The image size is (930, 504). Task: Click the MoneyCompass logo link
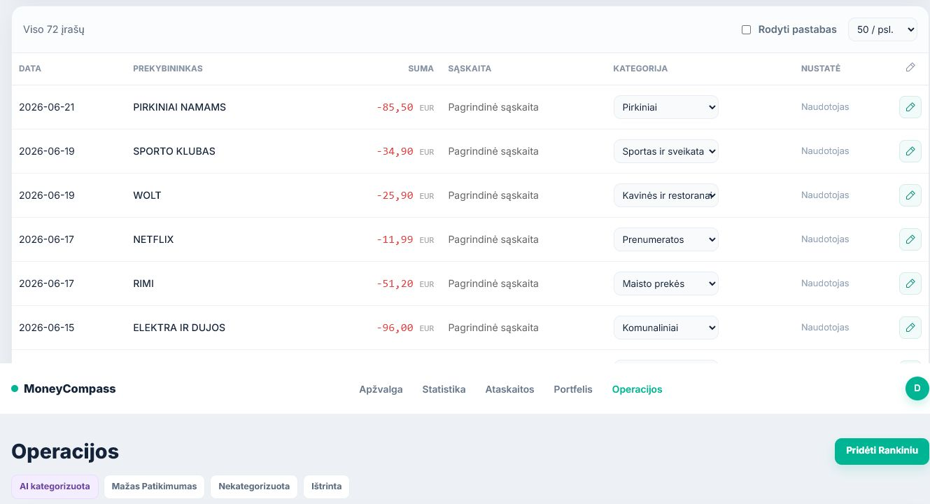64,388
